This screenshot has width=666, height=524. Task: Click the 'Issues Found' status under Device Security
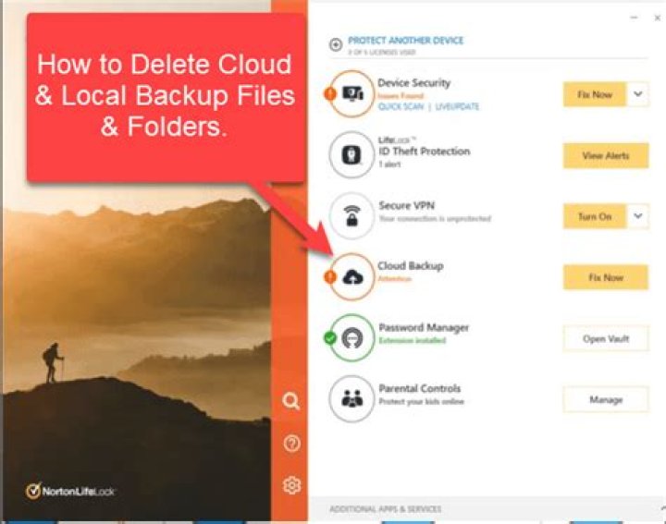pyautogui.click(x=401, y=96)
